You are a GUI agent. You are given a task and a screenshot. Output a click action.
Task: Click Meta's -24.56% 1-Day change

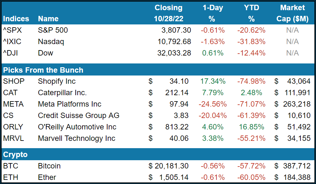click(212, 104)
